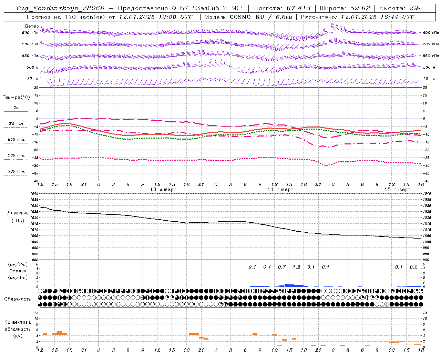
Task: Click the 1040 label on left pressure axis
Action: (x=33, y=194)
